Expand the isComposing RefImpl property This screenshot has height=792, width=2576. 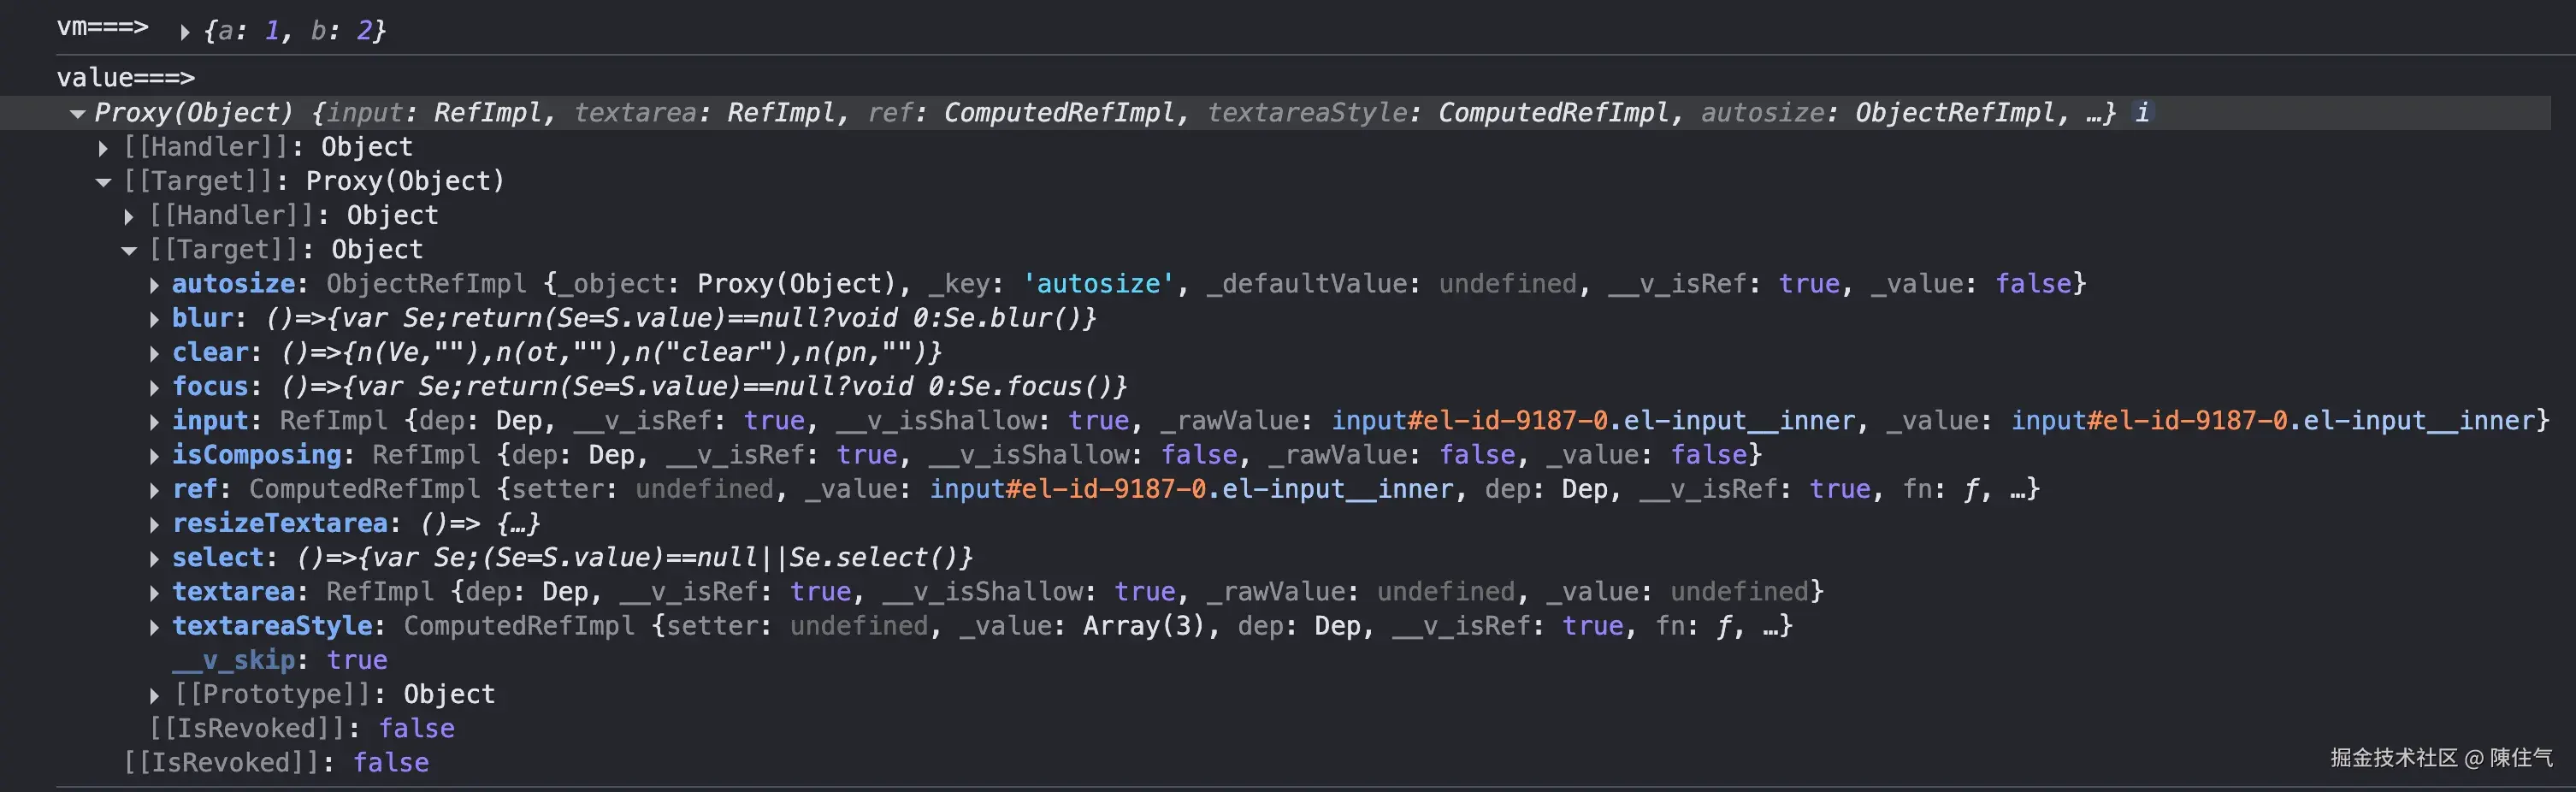coord(155,456)
